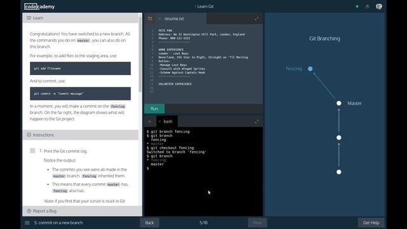This screenshot has width=407, height=229.
Task: Click the Get Help button
Action: tap(371, 223)
